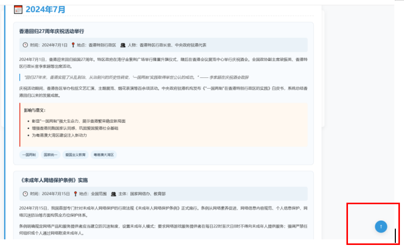Click the people icon before 人物：香港特区行政长官
Viewport: 404px width, 248px height.
pos(123,45)
